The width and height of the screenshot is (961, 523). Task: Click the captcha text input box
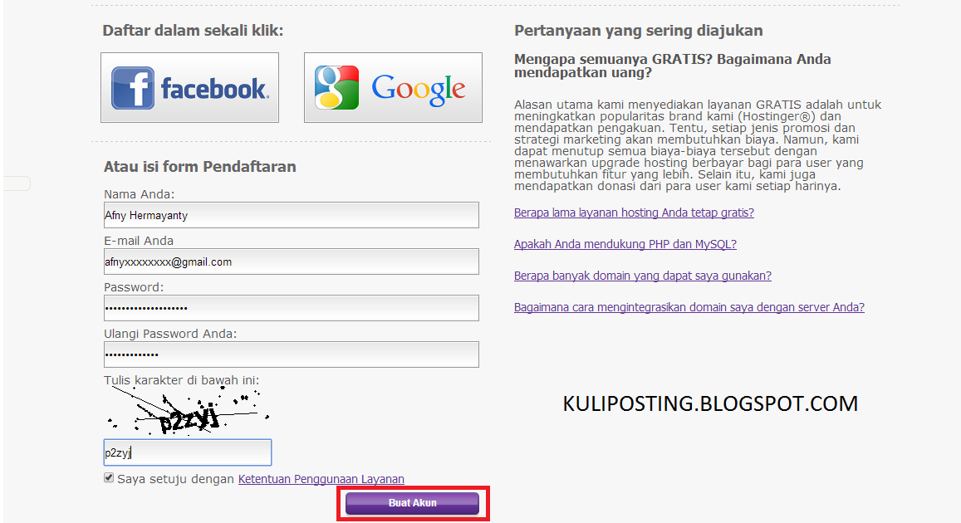click(x=188, y=452)
